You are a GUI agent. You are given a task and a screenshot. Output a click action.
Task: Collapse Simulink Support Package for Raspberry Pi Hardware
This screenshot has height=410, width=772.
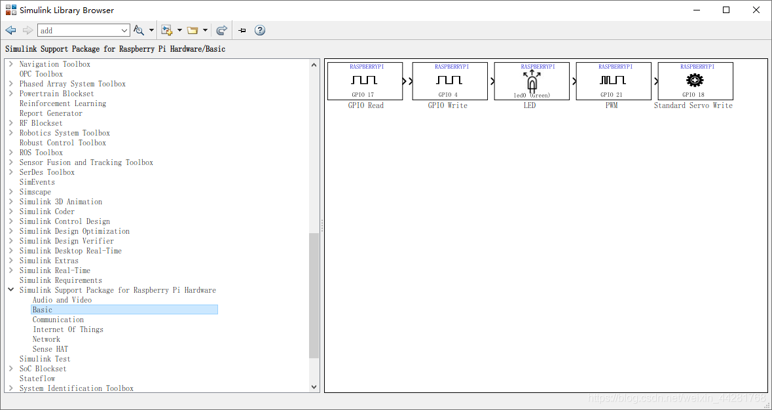[x=11, y=290]
